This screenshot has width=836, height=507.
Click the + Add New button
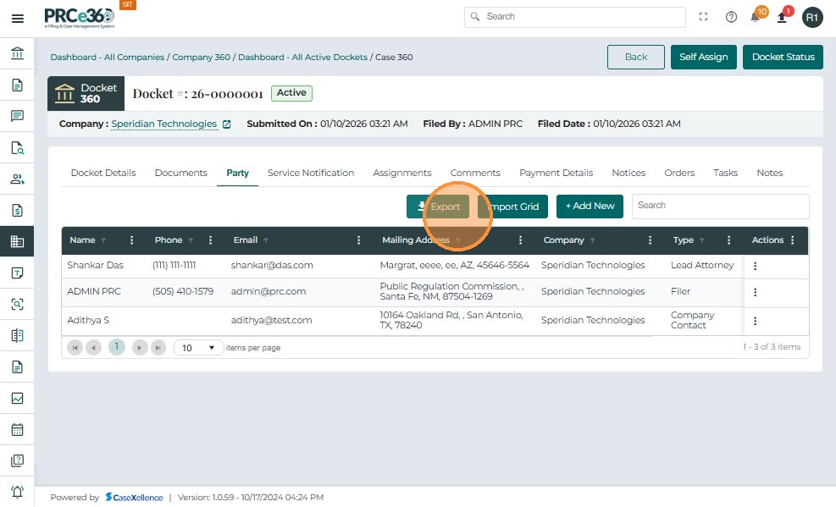tap(590, 207)
